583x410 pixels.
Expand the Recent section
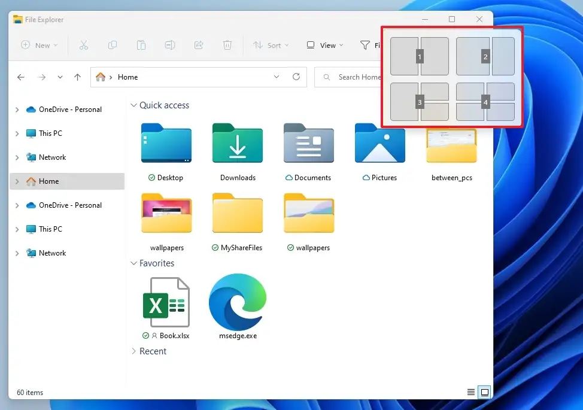point(133,351)
